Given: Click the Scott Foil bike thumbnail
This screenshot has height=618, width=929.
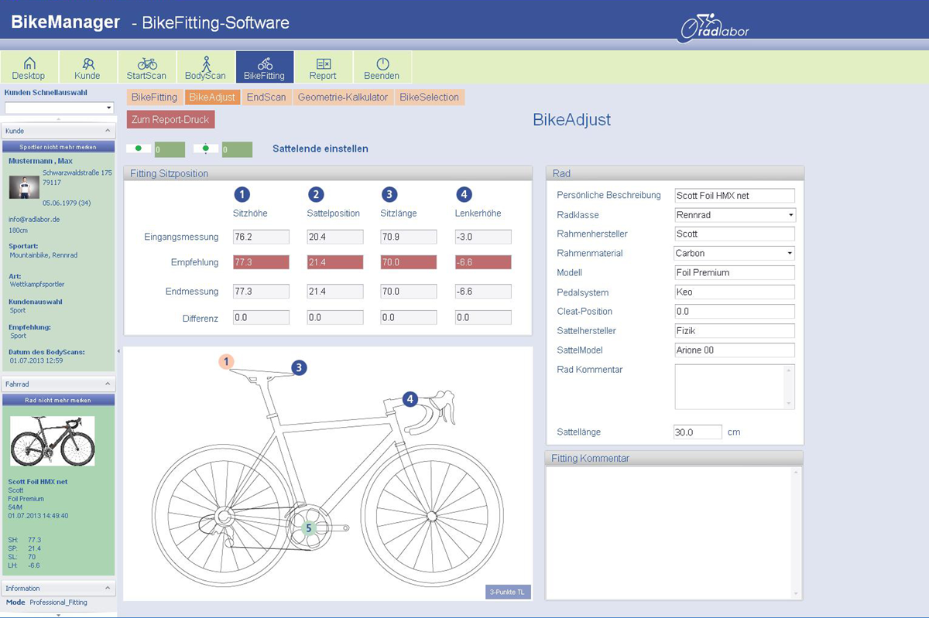Looking at the screenshot, I should coord(52,442).
